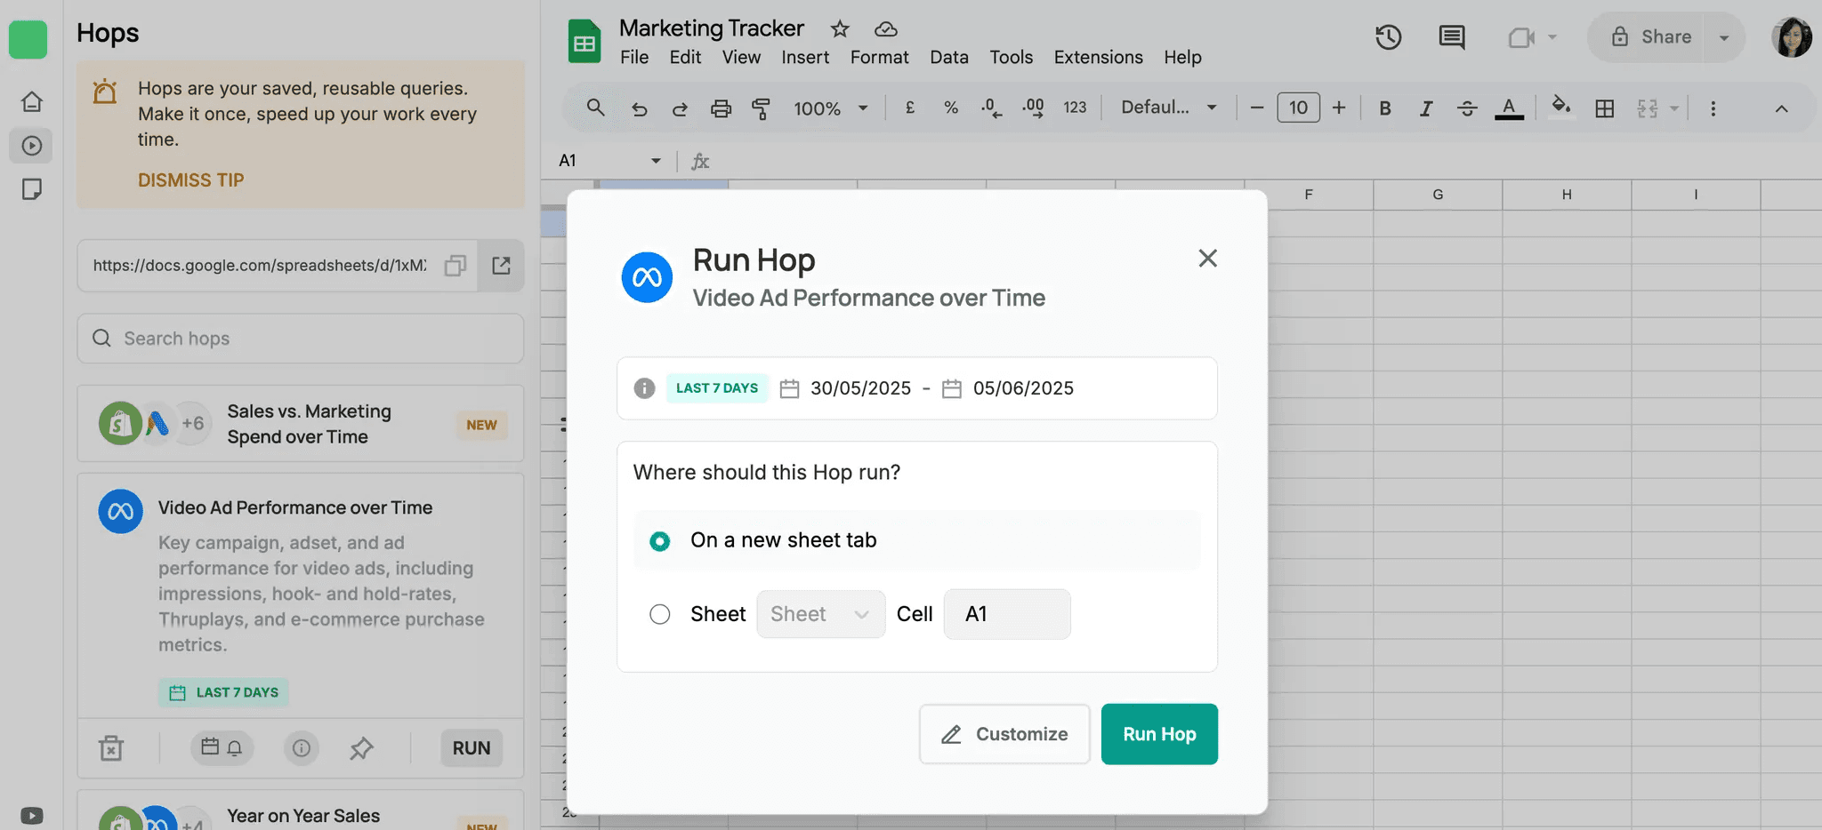Open Sales vs. Marketing Spend over Time hop

[x=301, y=424]
